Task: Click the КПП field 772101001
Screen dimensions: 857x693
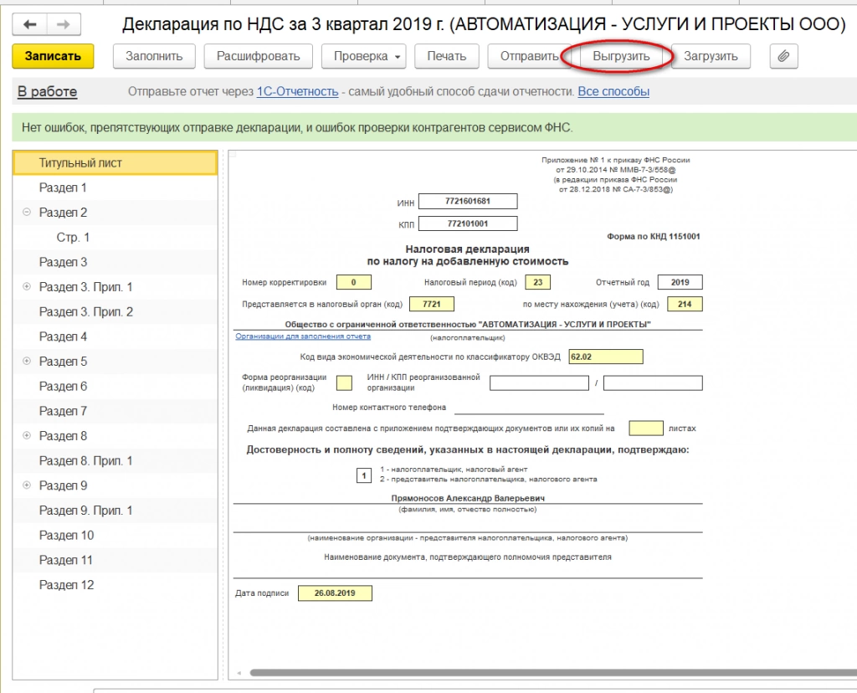Action: click(x=468, y=223)
